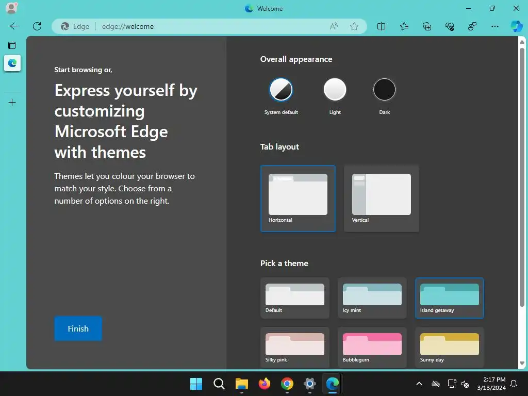Viewport: 528px width, 396px height.
Task: Open Windows taskbar Search
Action: [x=219, y=384]
